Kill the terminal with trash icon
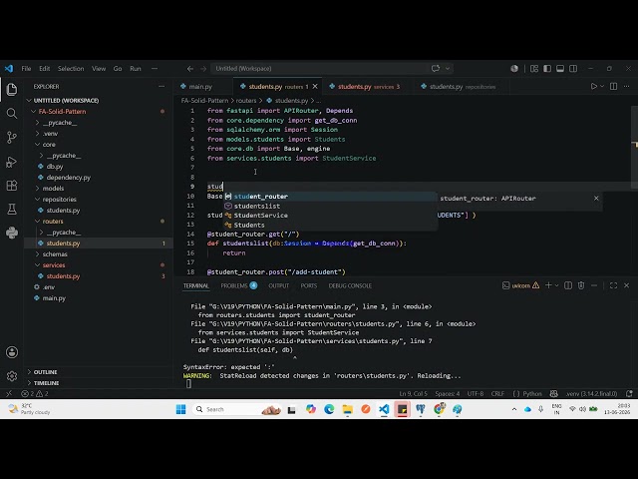Image resolution: width=638 pixels, height=479 pixels. click(x=581, y=285)
